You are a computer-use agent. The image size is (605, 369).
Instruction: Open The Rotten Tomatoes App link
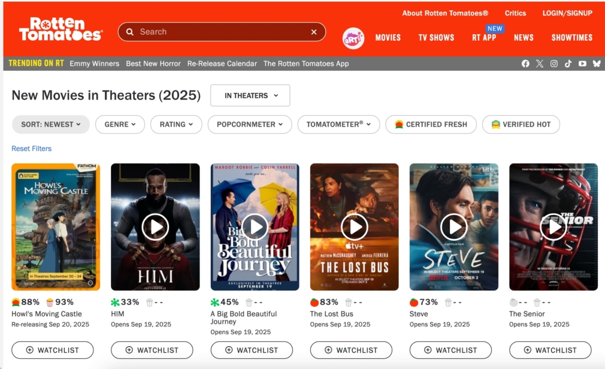pyautogui.click(x=306, y=63)
